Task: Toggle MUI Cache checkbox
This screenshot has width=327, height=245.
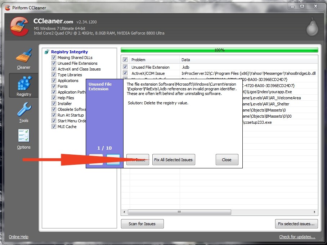Action: coord(54,127)
